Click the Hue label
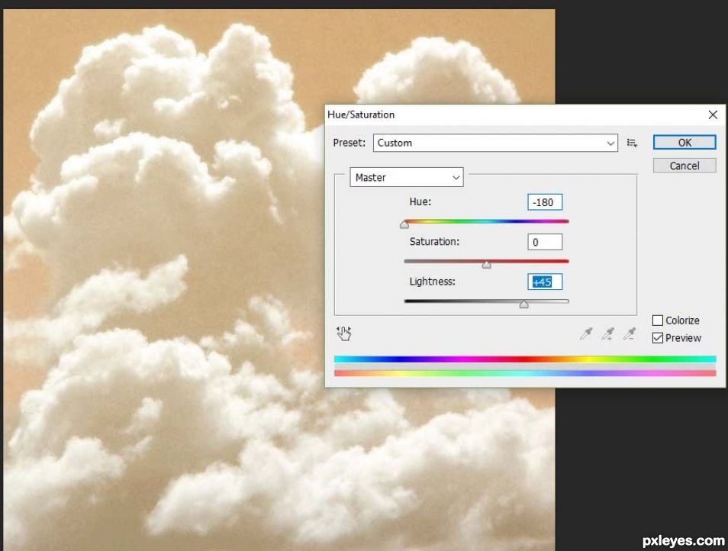Image resolution: width=728 pixels, height=551 pixels. 420,202
